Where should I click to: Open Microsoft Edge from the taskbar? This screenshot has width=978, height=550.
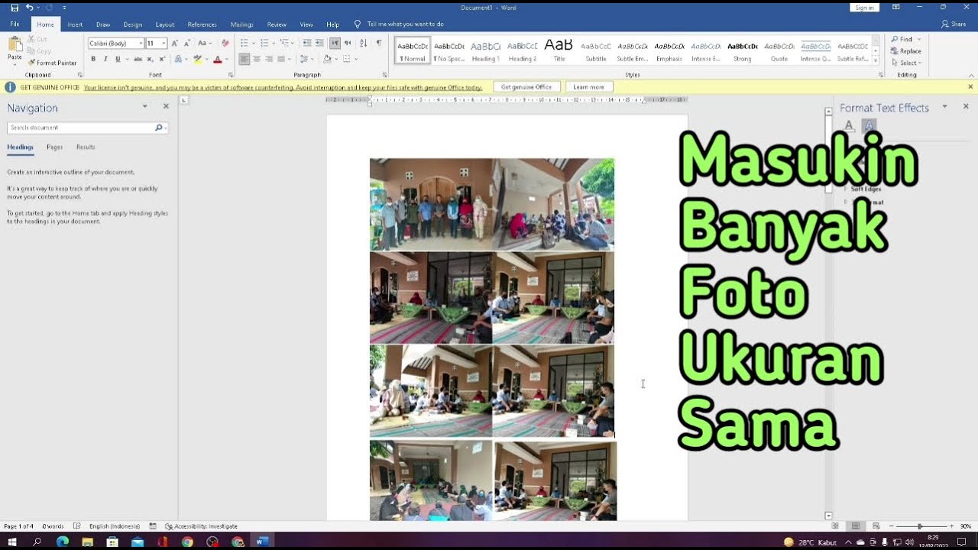pos(63,542)
